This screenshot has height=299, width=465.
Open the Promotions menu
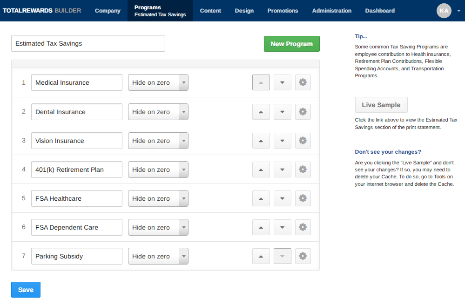(x=283, y=11)
